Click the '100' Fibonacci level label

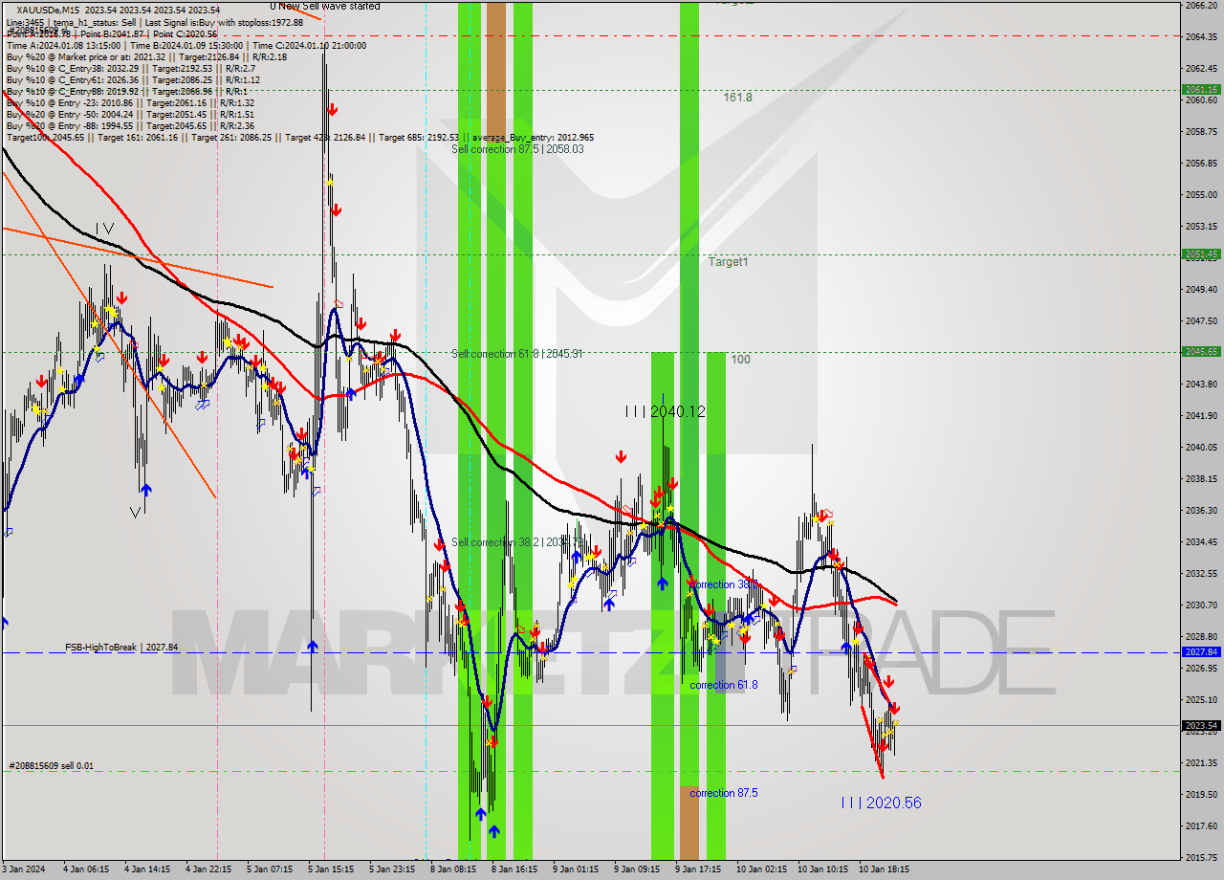[x=740, y=360]
